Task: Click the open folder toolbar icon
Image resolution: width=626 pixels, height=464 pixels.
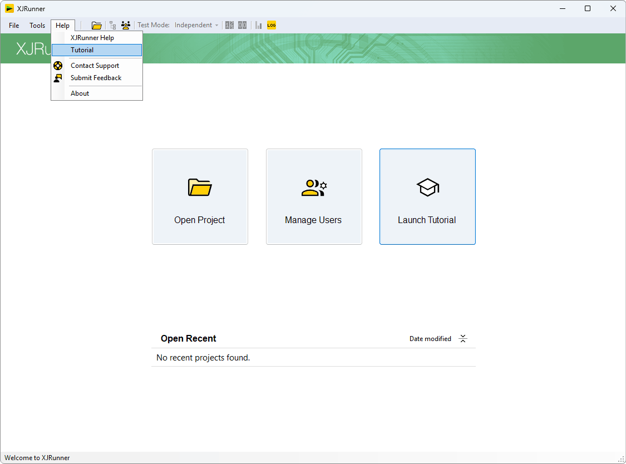Action: pyautogui.click(x=97, y=25)
